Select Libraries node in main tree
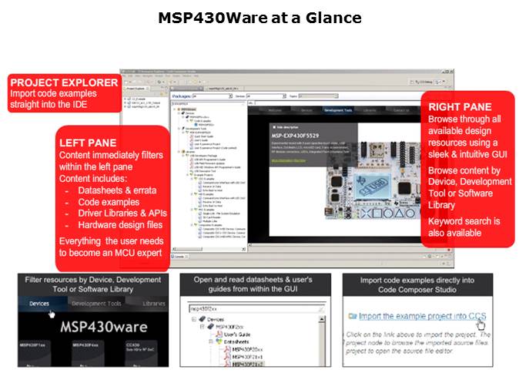The width and height of the screenshot is (519, 390). tap(189, 152)
